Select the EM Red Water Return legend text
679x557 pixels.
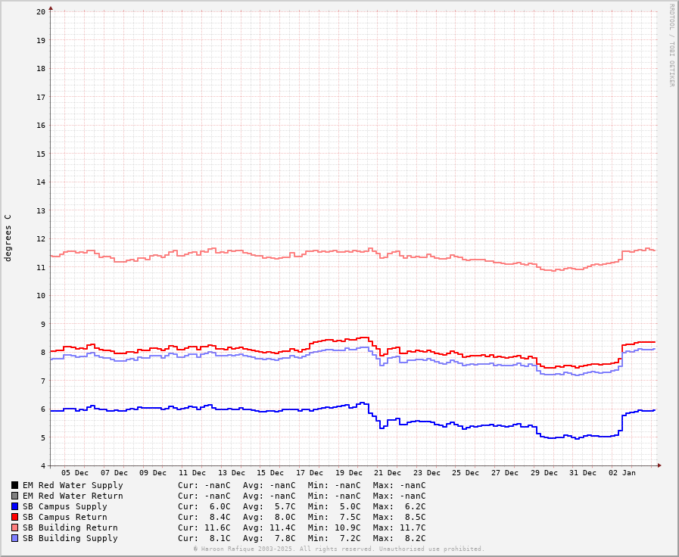(73, 496)
